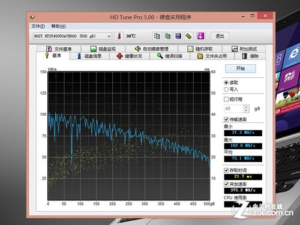Open the 帮助(H) menu
The width and height of the screenshot is (300, 225).
coord(58,26)
